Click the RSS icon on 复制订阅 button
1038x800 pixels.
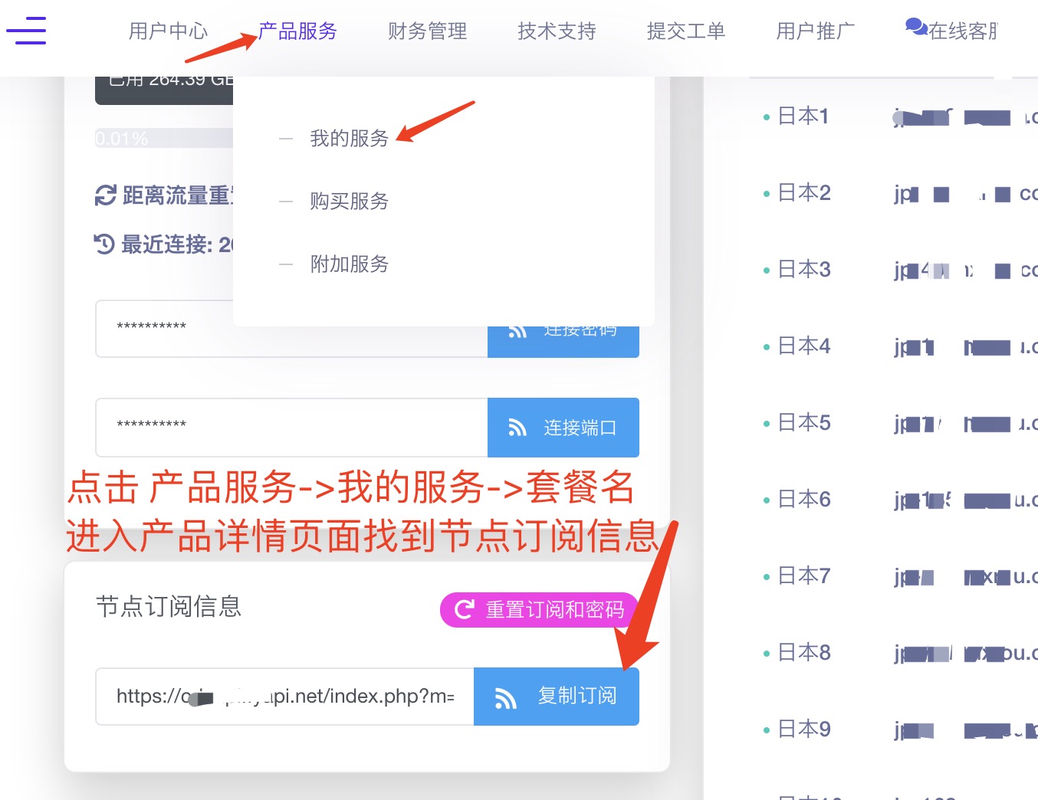pyautogui.click(x=506, y=697)
